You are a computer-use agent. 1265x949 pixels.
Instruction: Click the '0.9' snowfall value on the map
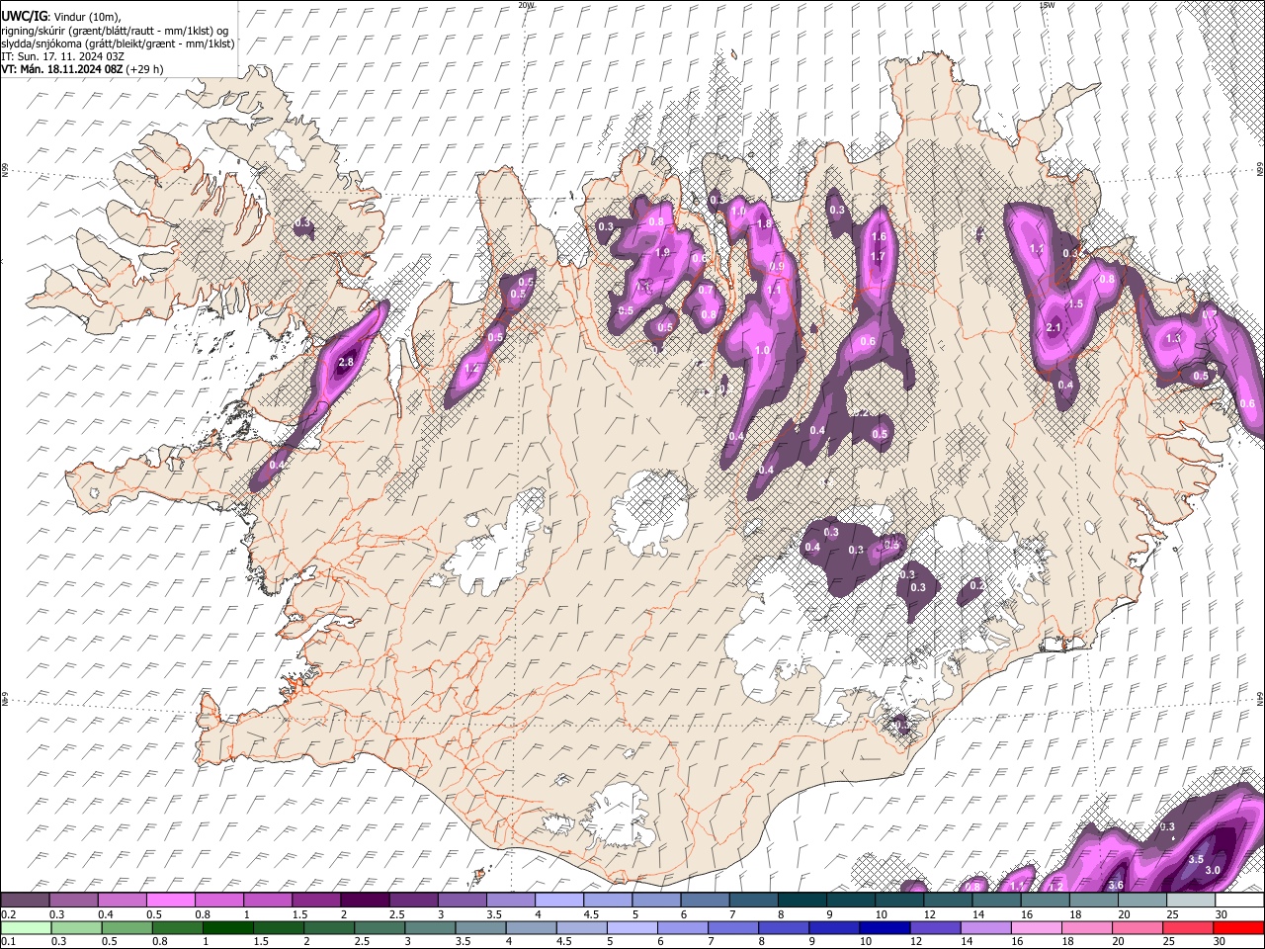tap(777, 267)
